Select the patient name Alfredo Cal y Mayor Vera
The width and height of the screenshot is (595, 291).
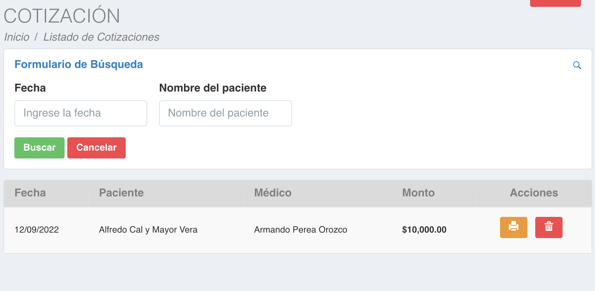click(148, 230)
